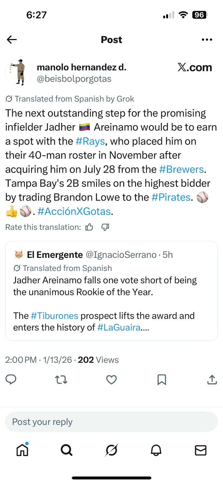Rate translation with thumbs up
This screenshot has width=223, height=484.
click(89, 227)
